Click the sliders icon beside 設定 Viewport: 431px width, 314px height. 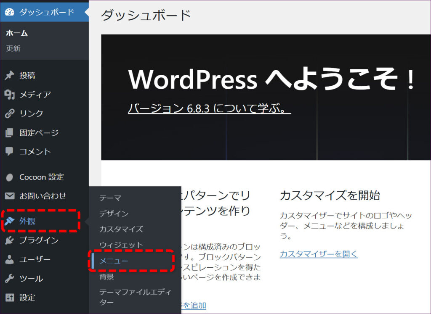9,298
